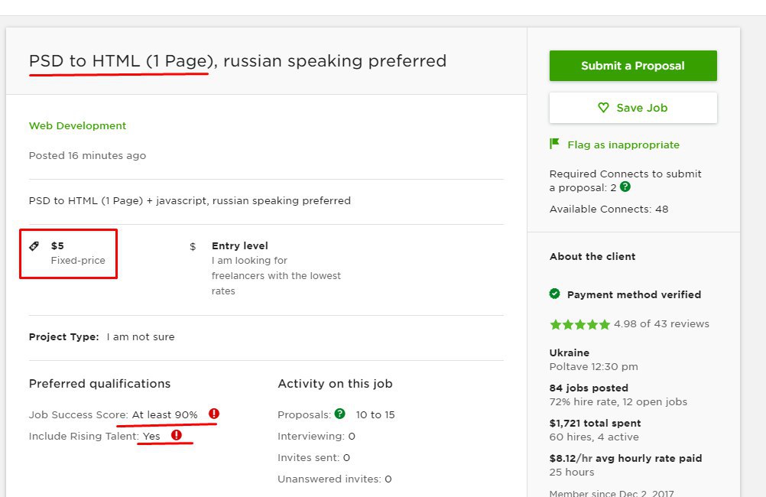Click the warning icon beside Job Success Score
Screen dimensions: 766x497
[x=214, y=414]
